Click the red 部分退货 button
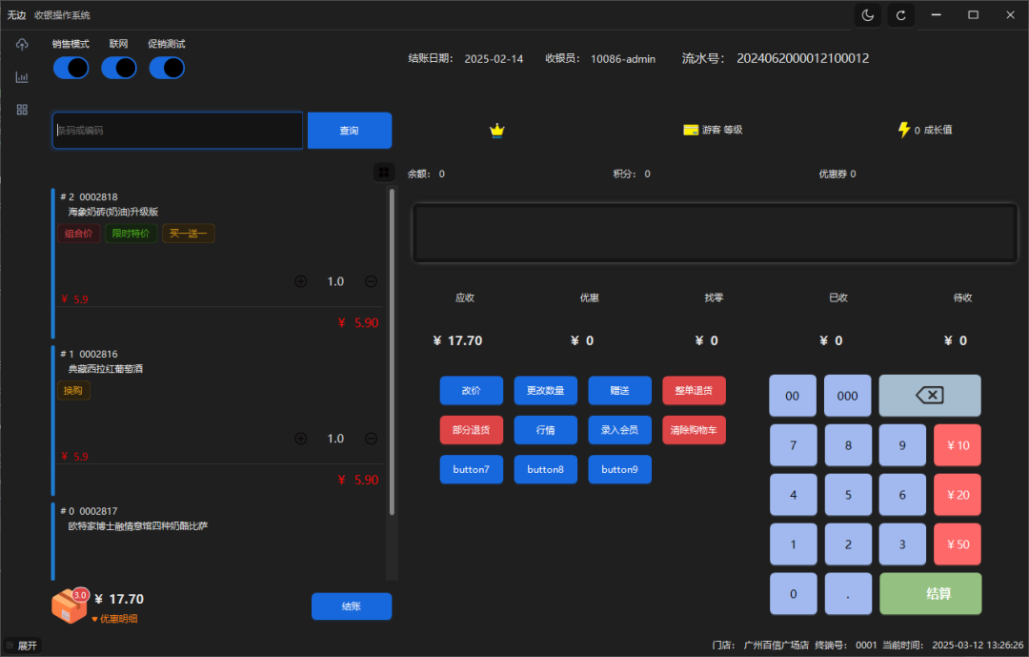This screenshot has height=657, width=1029. pos(472,430)
